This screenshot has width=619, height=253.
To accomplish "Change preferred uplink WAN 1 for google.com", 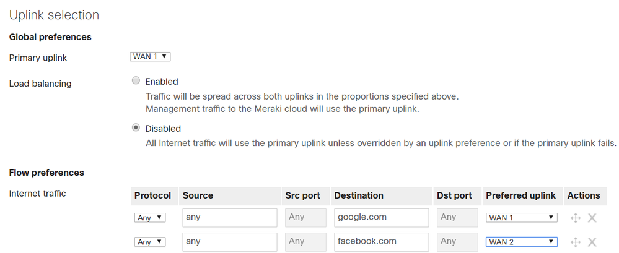I will coord(522,218).
